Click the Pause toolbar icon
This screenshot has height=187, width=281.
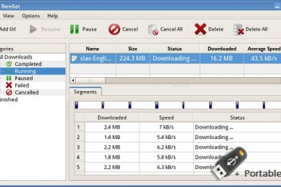click(x=75, y=29)
